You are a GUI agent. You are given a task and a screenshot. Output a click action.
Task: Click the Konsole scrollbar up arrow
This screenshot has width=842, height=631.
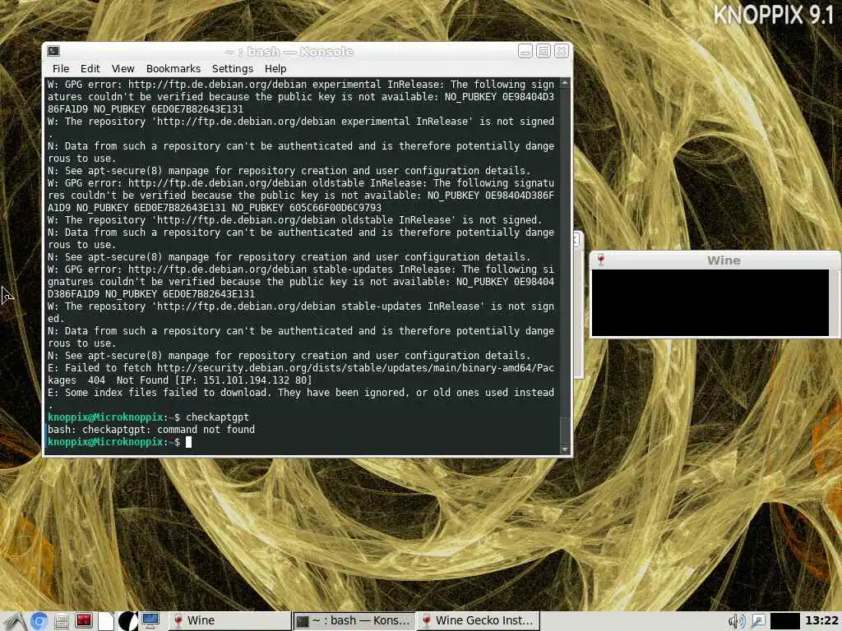(564, 83)
